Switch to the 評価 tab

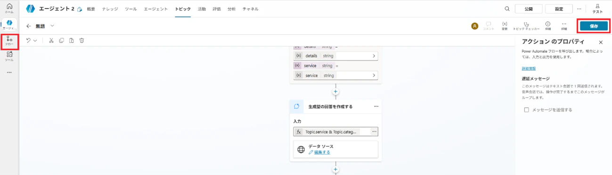pyautogui.click(x=217, y=9)
